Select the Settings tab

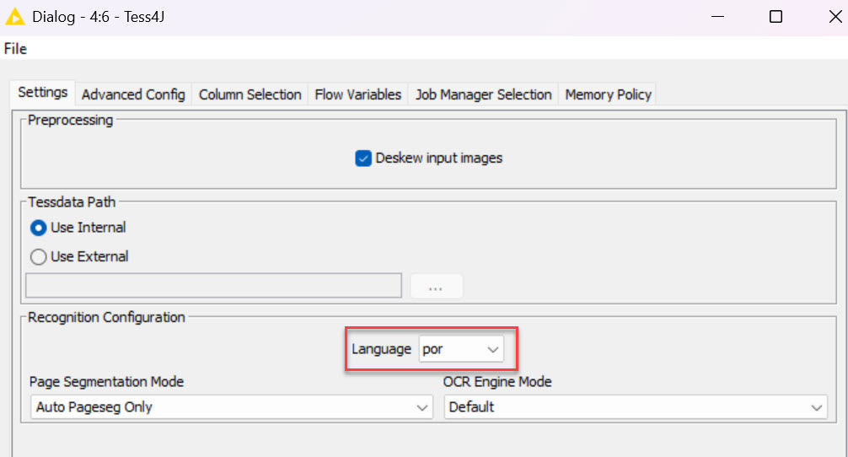tap(43, 94)
